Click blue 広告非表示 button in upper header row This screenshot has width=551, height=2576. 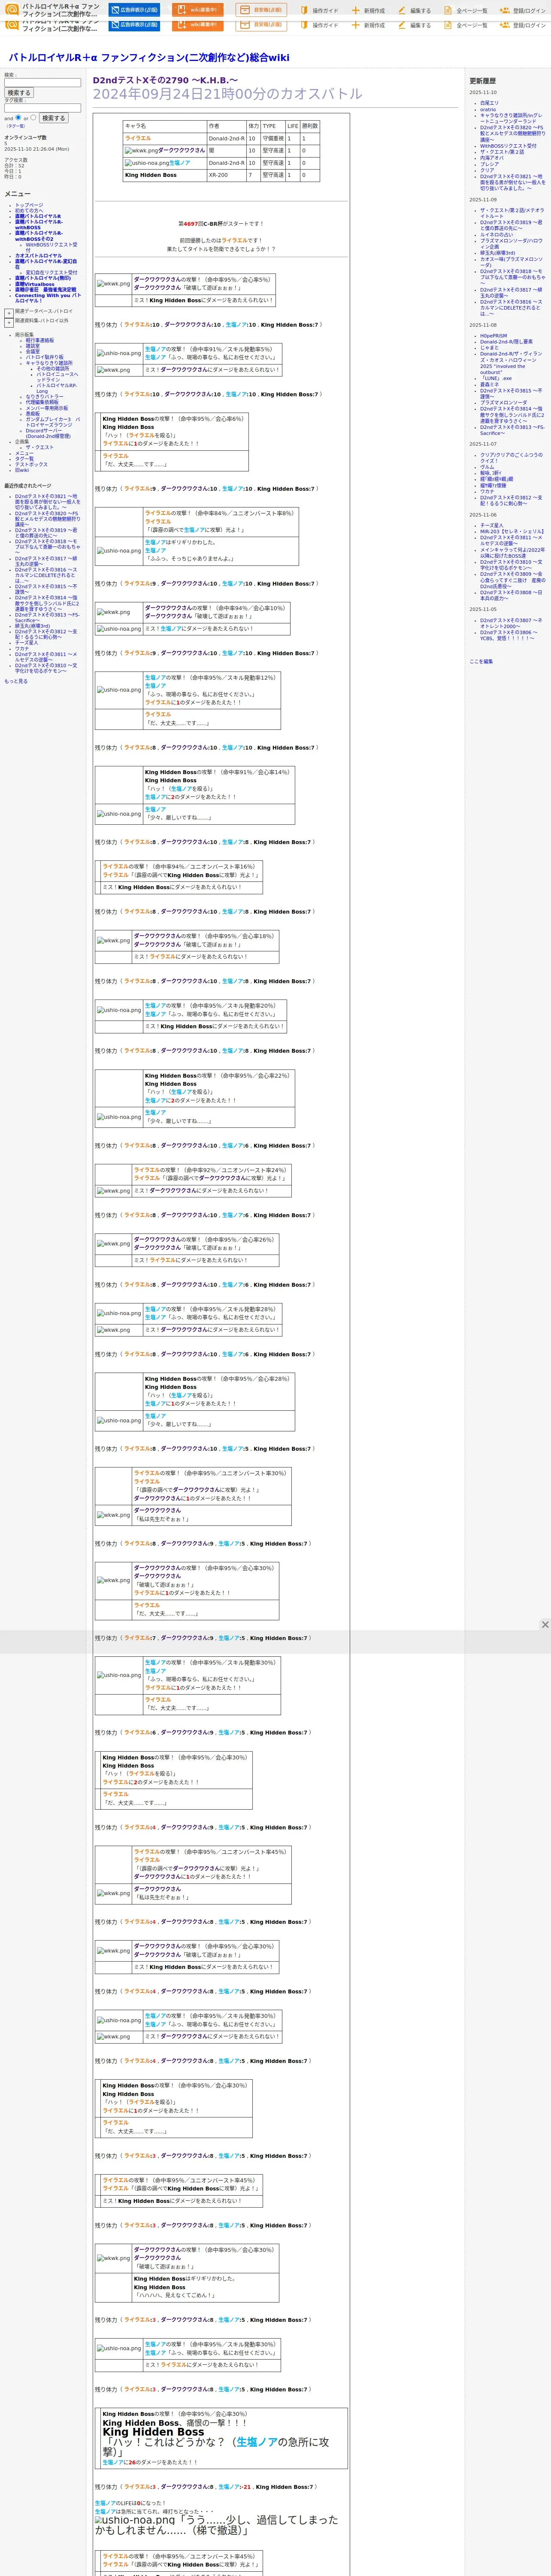(x=134, y=10)
